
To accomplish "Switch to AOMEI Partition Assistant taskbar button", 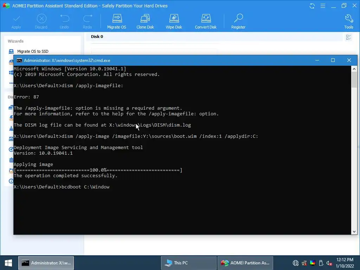I will coord(245,263).
